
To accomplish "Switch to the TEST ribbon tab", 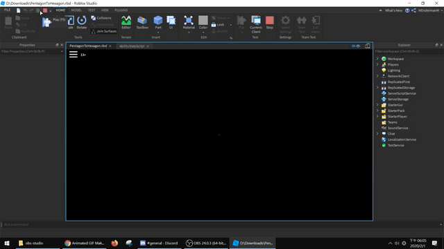I will click(92, 10).
